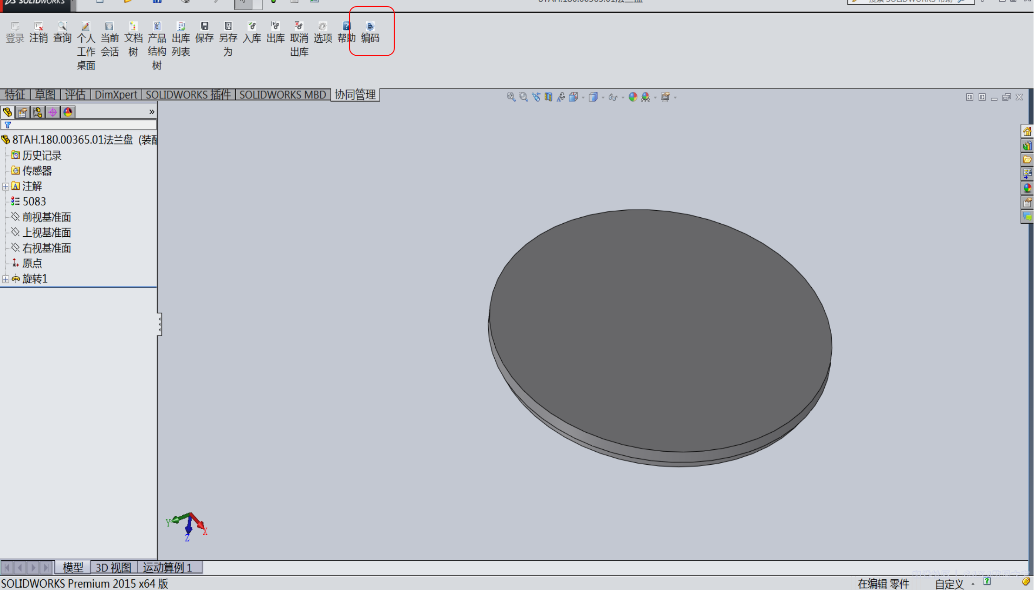1034x590 pixels.
Task: Click the Previous View icon
Action: (x=536, y=97)
